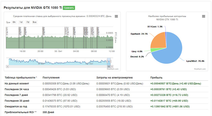Click the 0.00050308 BTC/День income cell
This screenshot has height=116, width=212.
click(66, 83)
